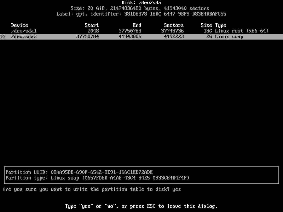Click sectors count 37748736

(x=172, y=31)
